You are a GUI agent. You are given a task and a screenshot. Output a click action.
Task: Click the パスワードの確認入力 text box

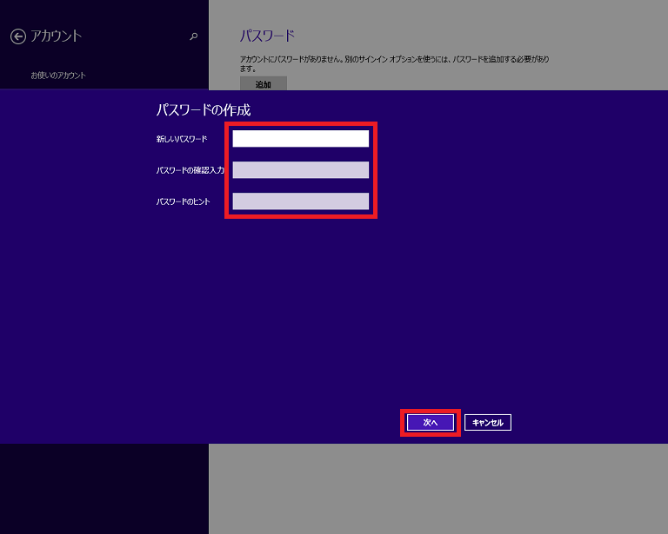coord(300,170)
